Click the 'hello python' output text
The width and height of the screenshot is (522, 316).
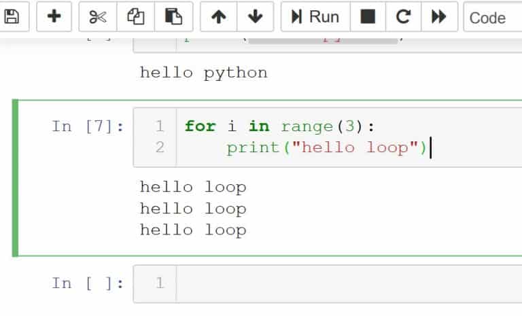click(203, 73)
